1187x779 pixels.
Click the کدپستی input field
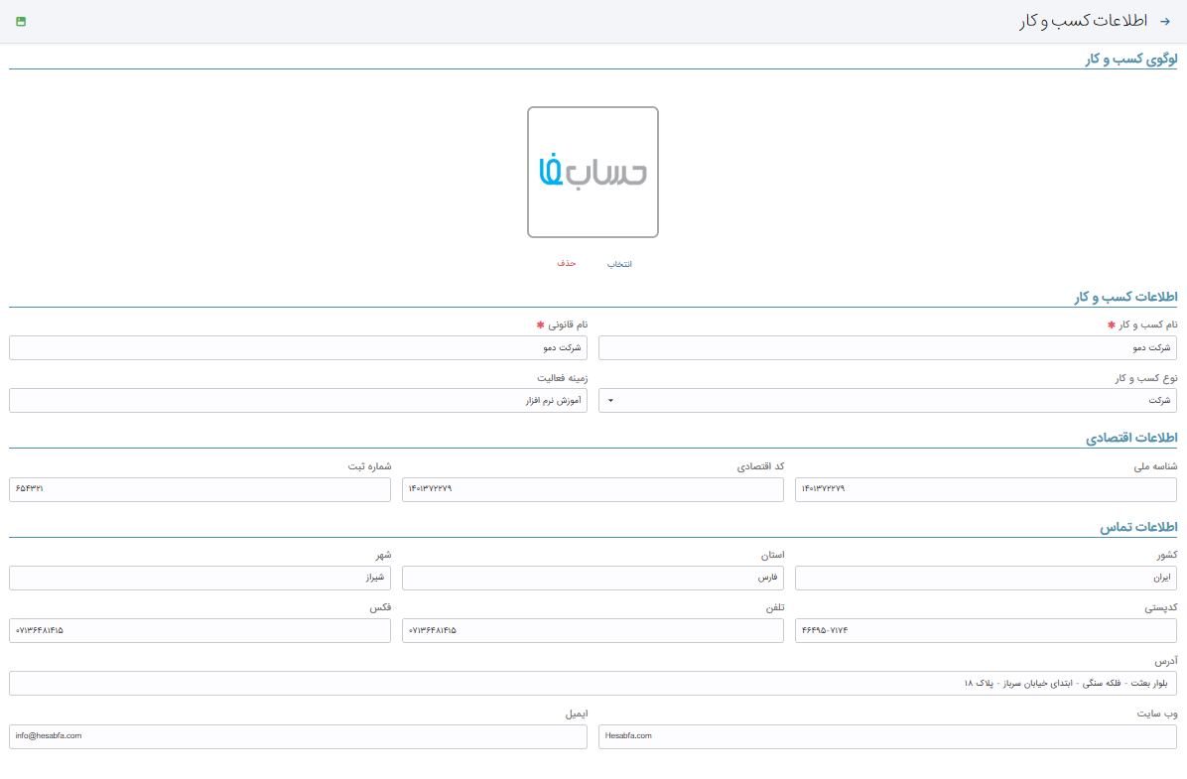[x=986, y=630]
